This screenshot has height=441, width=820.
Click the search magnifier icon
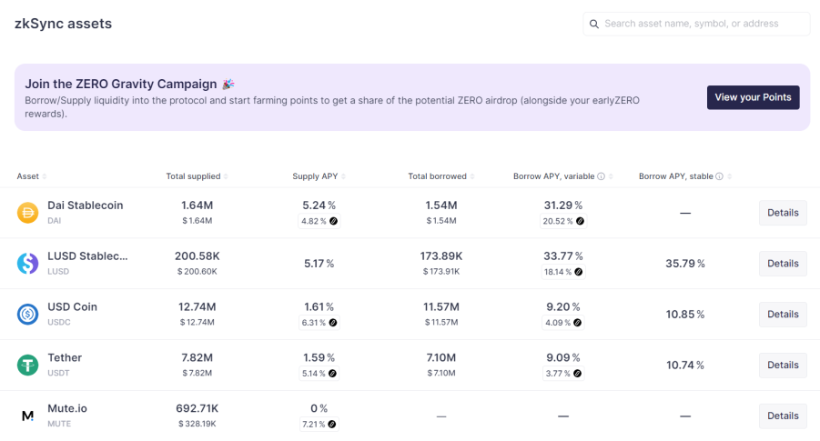(x=594, y=24)
